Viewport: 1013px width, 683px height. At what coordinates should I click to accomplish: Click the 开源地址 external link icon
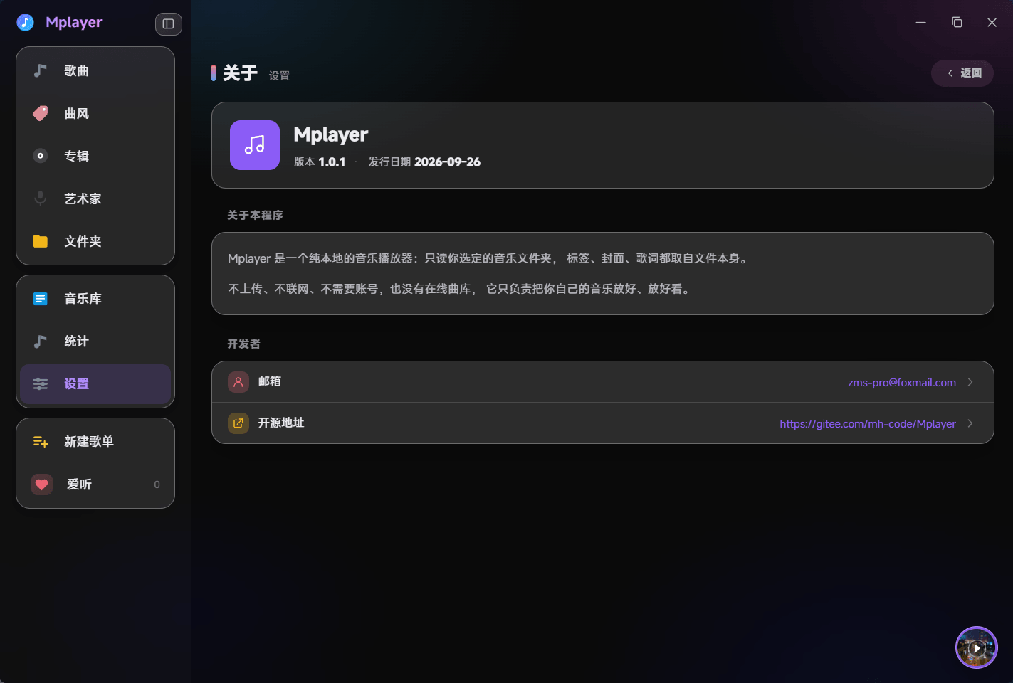tap(238, 423)
